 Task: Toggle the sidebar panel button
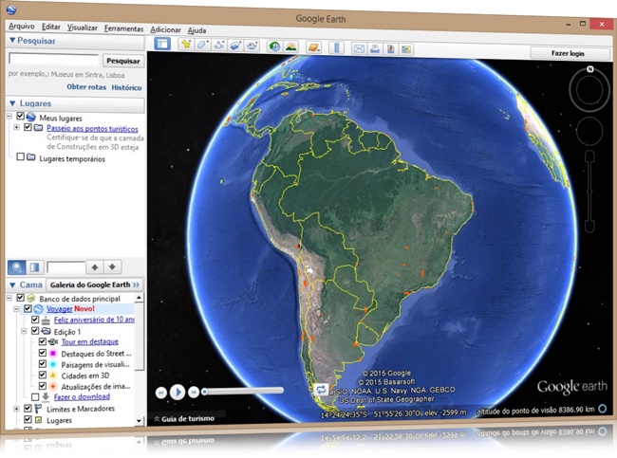pyautogui.click(x=162, y=44)
